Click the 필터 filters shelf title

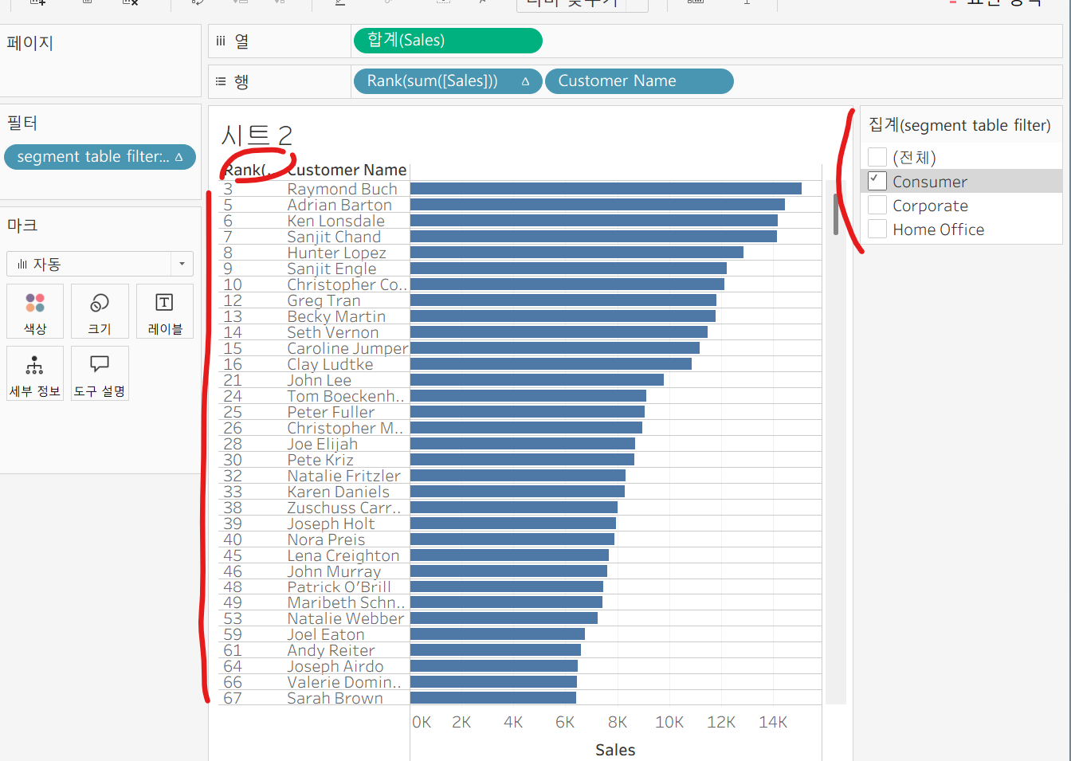coord(22,123)
